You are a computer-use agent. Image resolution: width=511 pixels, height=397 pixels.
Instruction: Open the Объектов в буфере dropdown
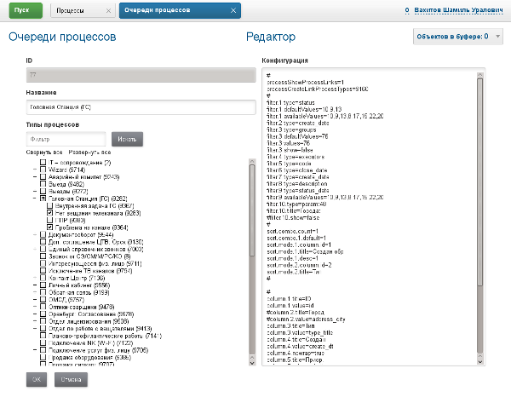458,37
